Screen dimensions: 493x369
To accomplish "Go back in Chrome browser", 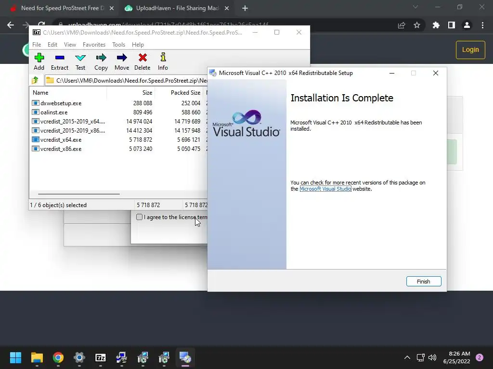I will [11, 25].
